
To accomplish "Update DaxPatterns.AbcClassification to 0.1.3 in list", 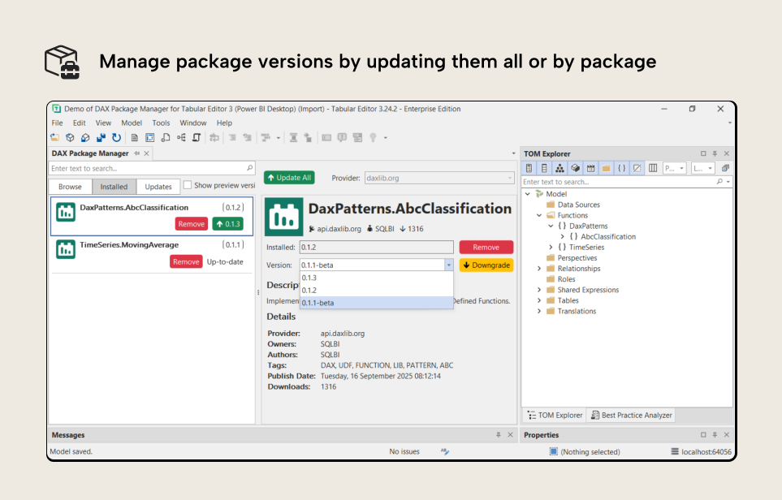I will click(x=228, y=224).
